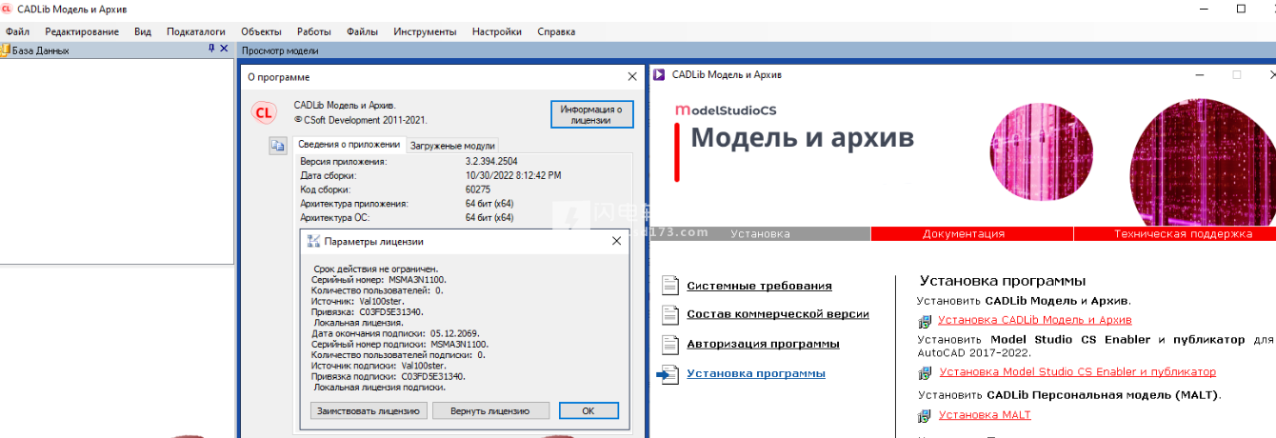Select build code 60275
This screenshot has width=1276, height=438.
478,189
